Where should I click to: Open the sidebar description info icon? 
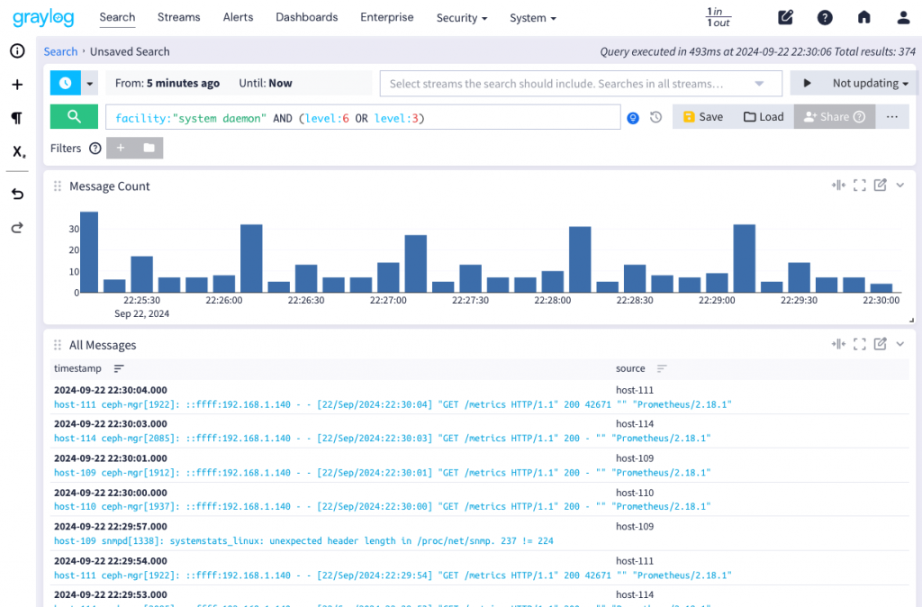[18, 51]
